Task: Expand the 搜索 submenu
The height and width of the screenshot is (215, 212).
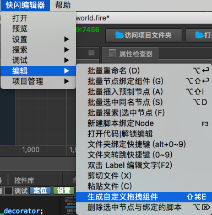Action: 39,50
